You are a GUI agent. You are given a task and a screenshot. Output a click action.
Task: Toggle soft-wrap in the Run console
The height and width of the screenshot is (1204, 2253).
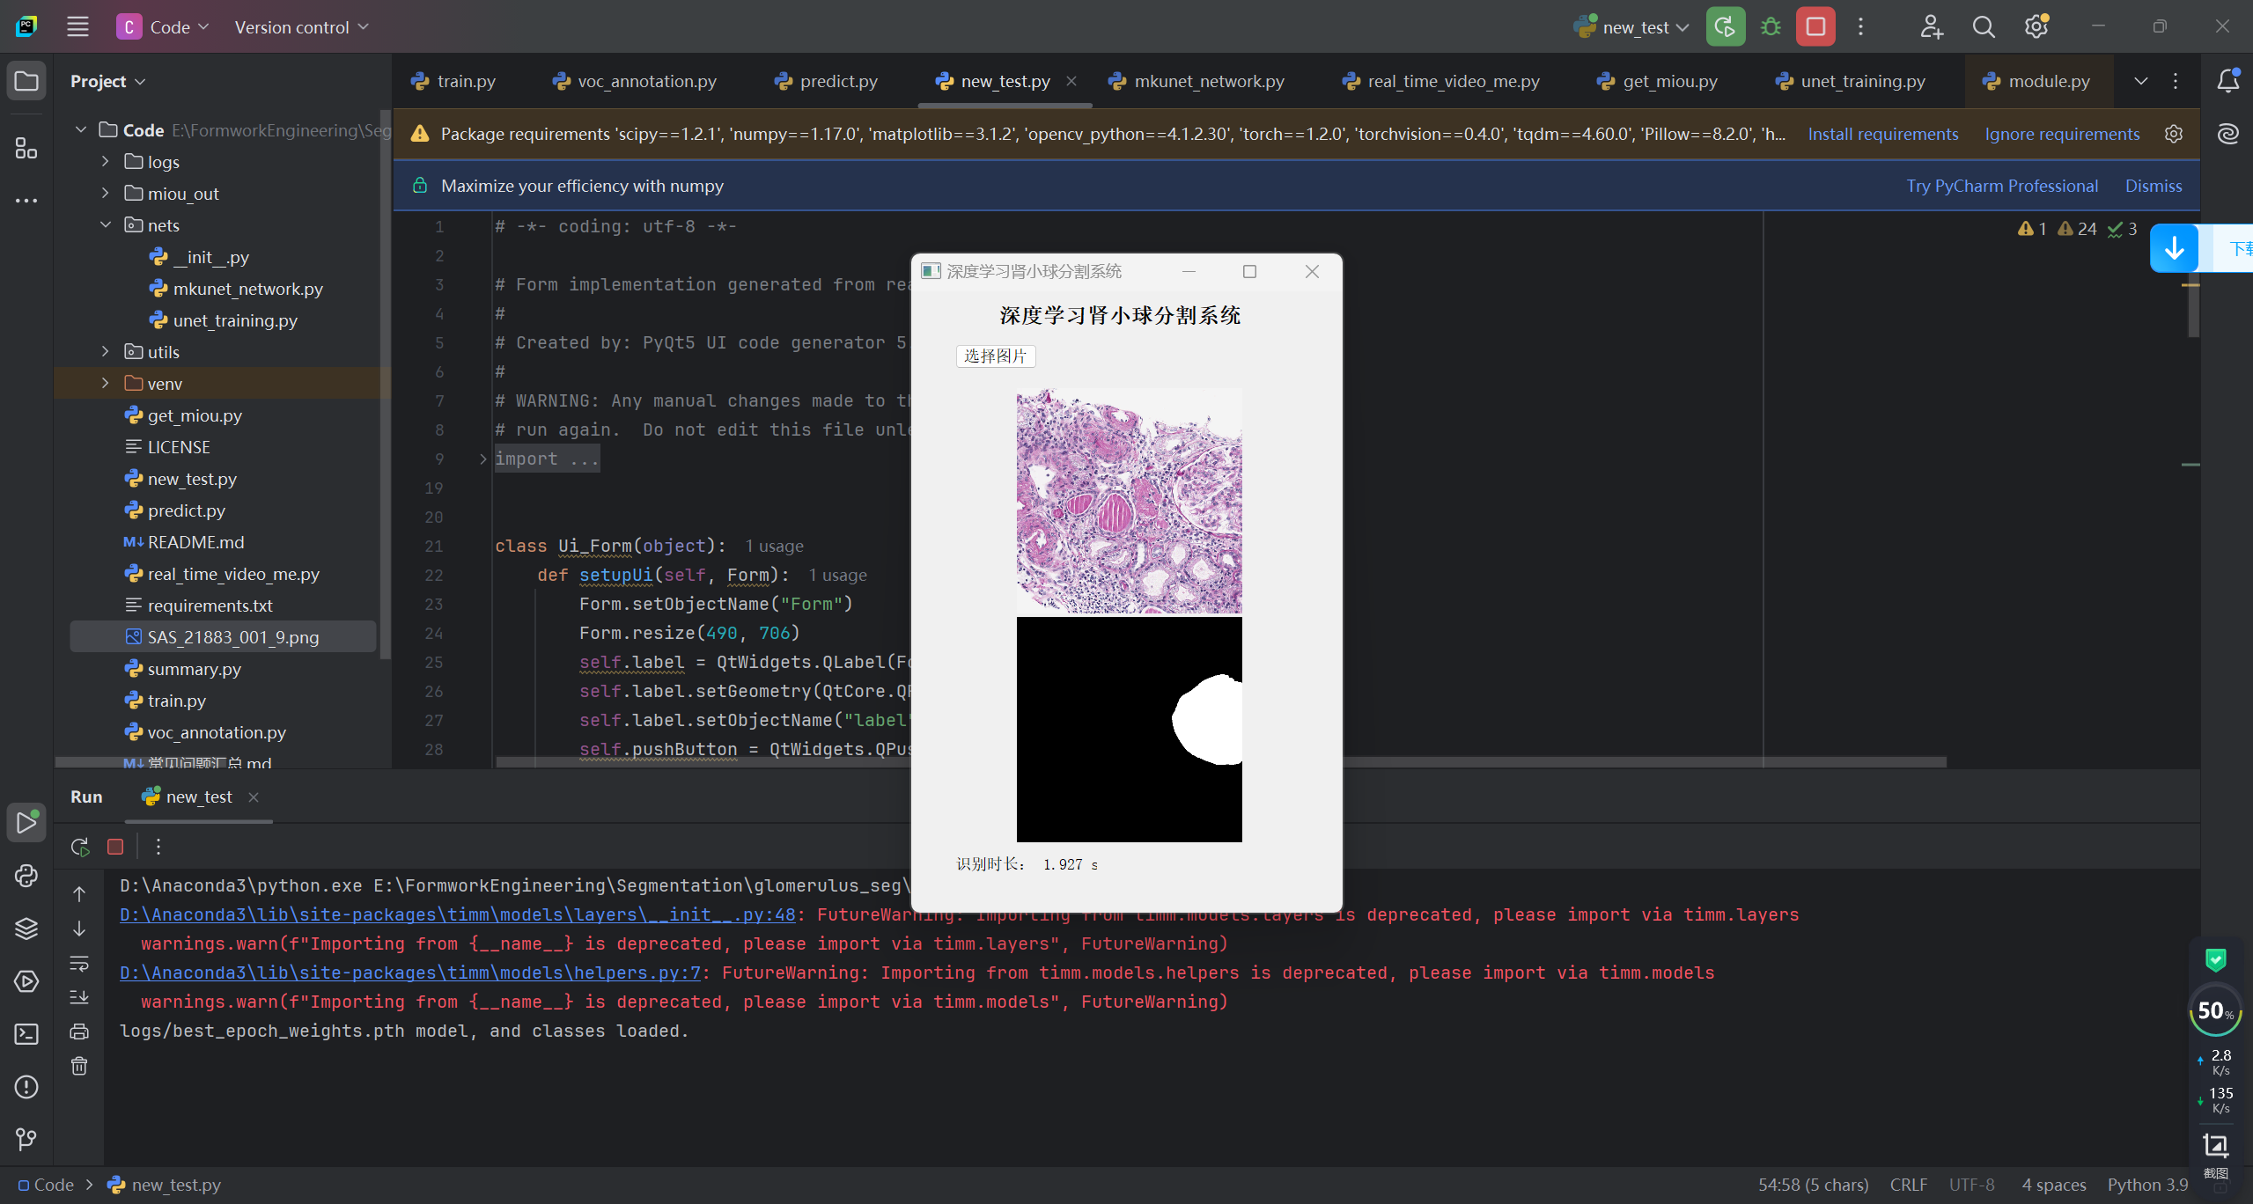pos(79,963)
